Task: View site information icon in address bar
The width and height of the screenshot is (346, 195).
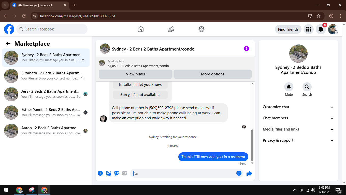Action: click(x=35, y=16)
